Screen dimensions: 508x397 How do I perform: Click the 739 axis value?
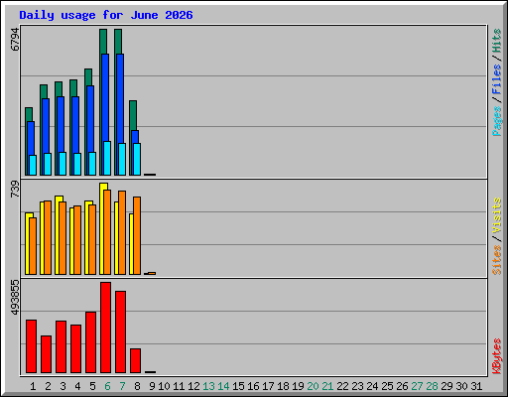15,189
